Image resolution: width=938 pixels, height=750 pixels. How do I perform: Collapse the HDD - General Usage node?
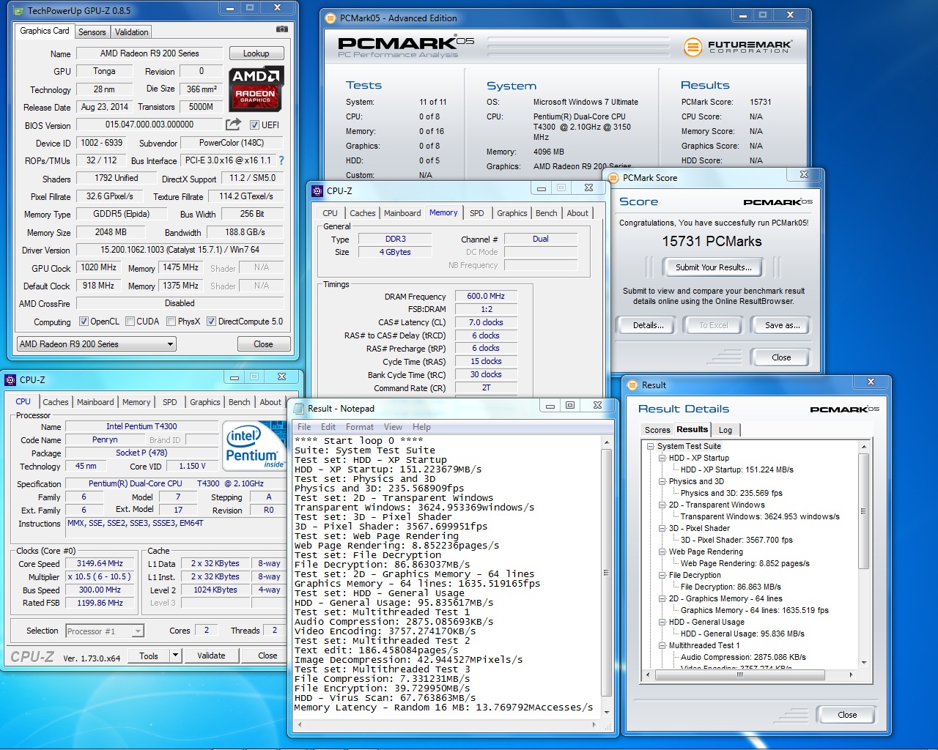pos(662,622)
